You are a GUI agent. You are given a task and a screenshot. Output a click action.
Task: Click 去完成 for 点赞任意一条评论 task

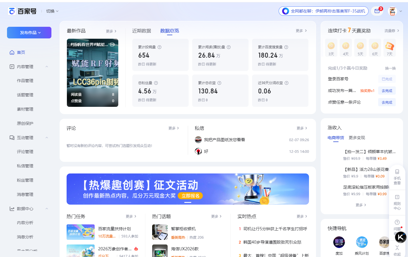[x=387, y=102]
